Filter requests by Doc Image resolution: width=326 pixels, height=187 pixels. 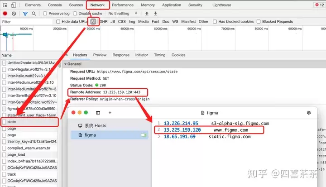166,22
